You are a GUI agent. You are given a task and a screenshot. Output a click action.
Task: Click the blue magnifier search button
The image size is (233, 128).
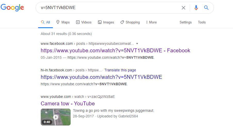click(x=206, y=7)
